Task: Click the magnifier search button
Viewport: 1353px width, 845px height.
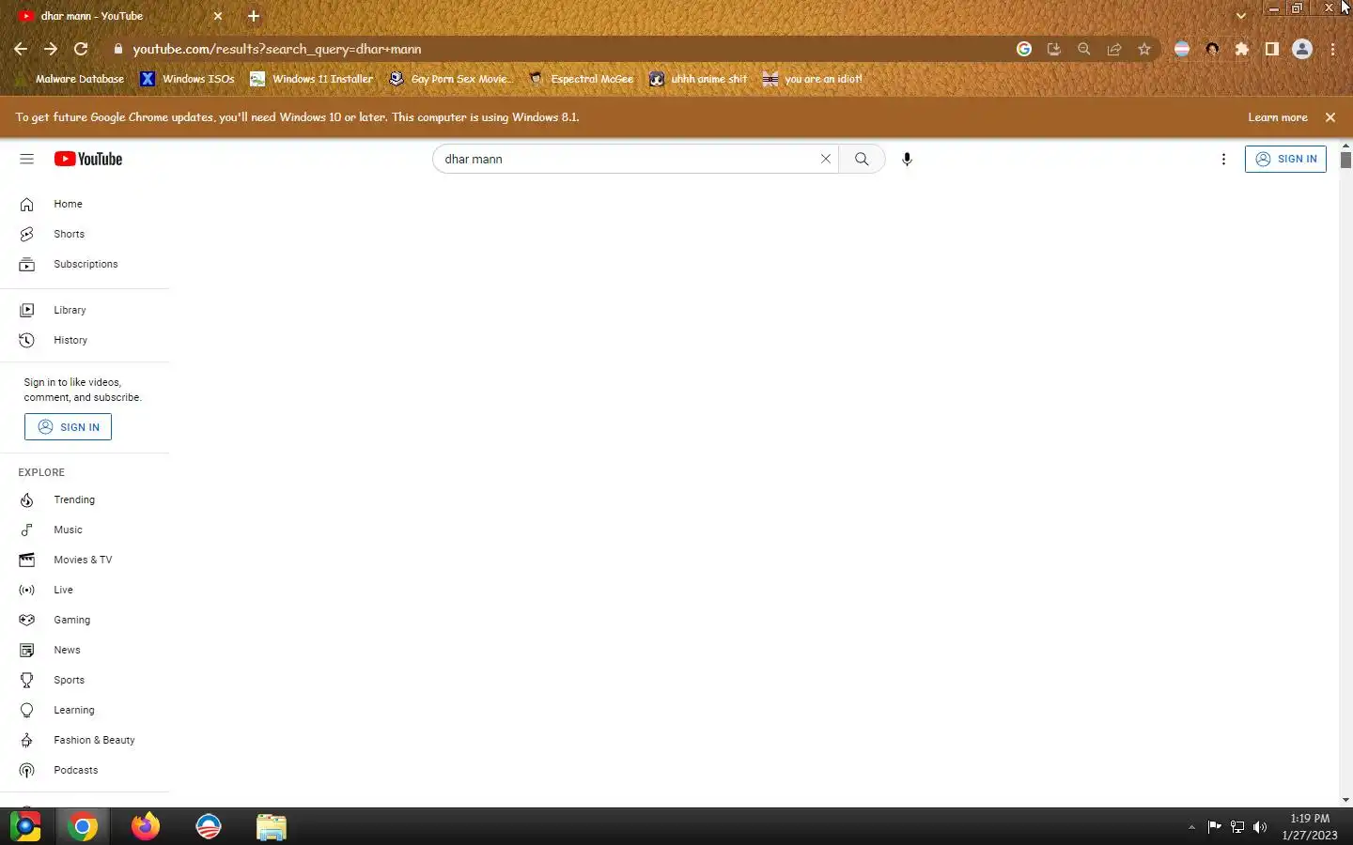Action: [x=862, y=159]
